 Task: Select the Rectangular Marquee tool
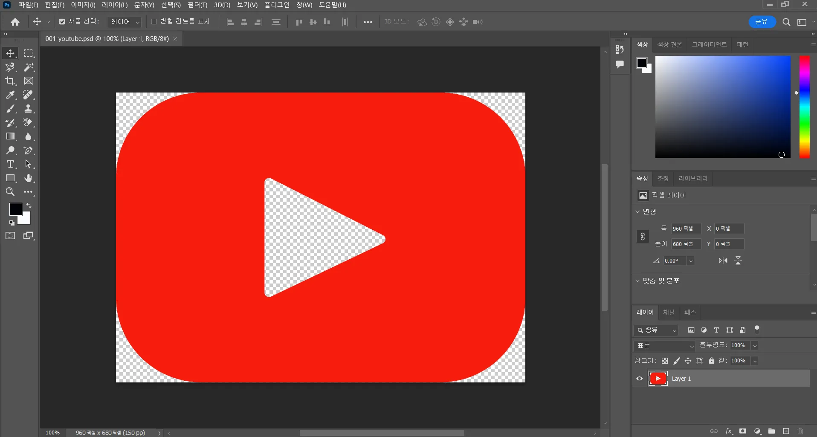(28, 53)
